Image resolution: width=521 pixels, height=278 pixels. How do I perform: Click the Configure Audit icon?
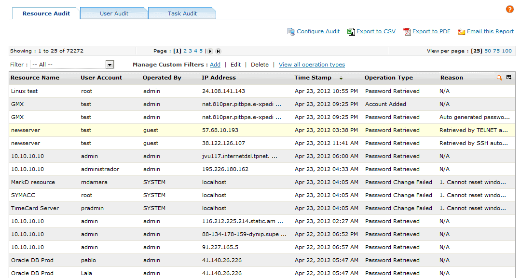pyautogui.click(x=291, y=31)
